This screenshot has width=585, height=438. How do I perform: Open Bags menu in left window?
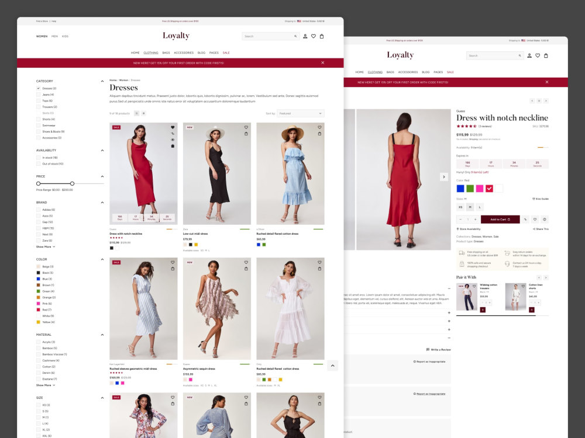click(166, 53)
